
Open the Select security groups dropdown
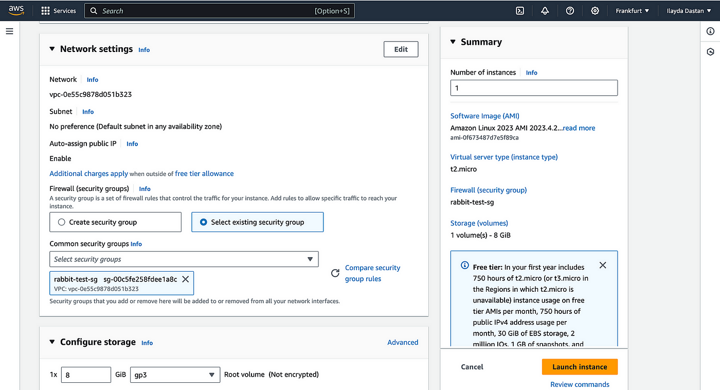(184, 259)
